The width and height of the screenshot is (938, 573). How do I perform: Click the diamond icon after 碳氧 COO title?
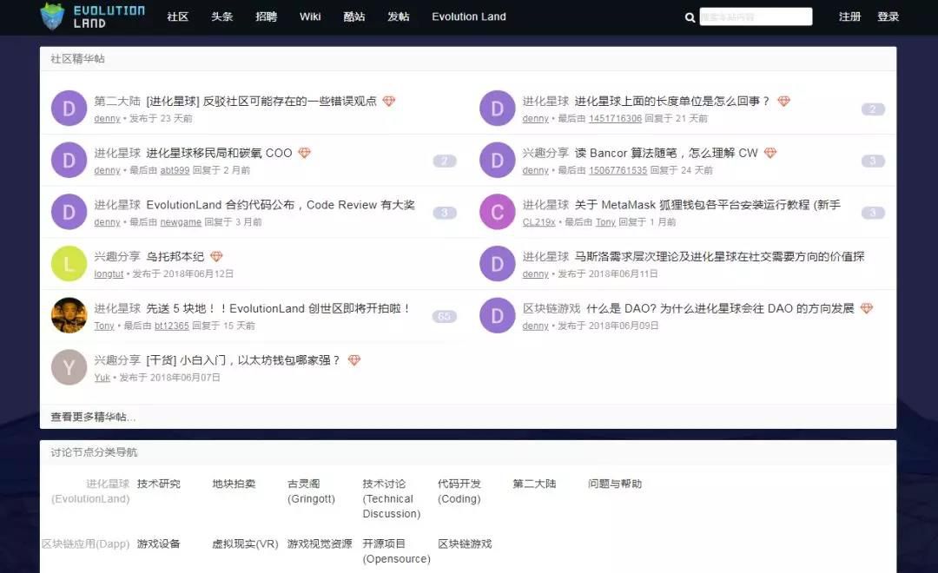(x=305, y=153)
